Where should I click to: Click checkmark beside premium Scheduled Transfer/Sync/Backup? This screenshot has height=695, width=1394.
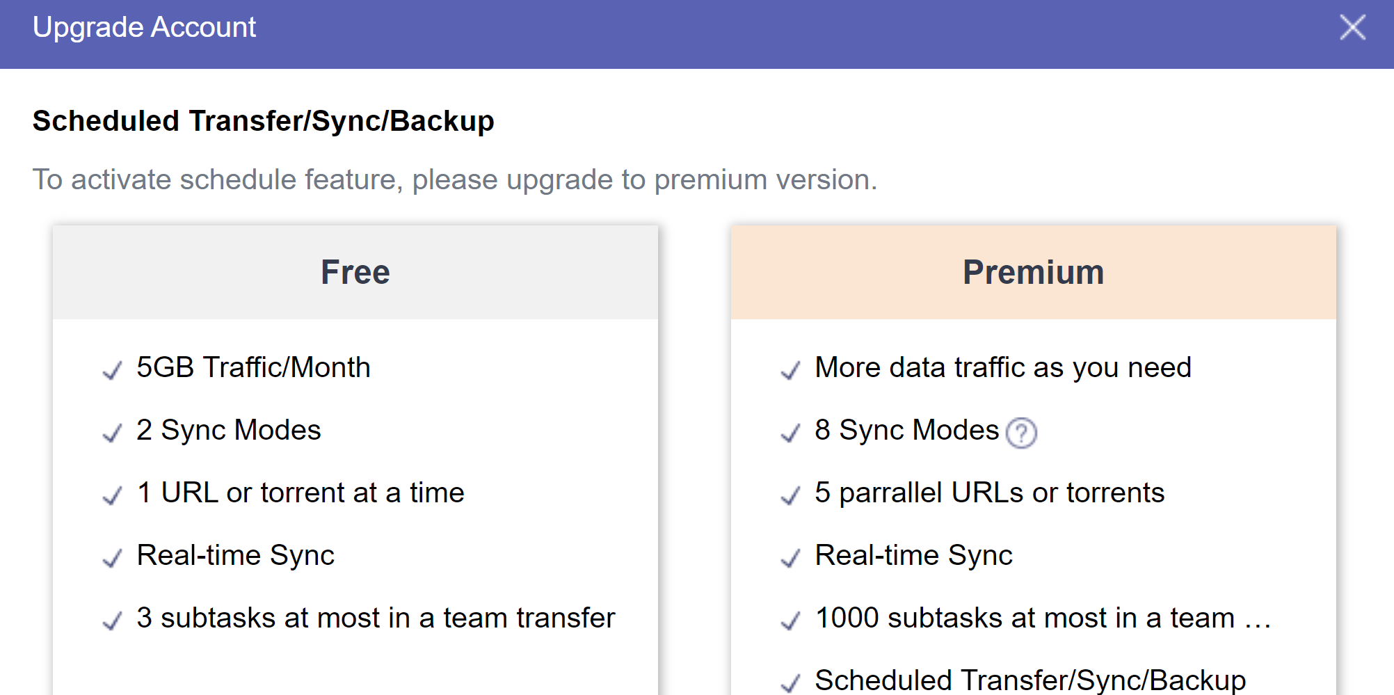point(790,683)
